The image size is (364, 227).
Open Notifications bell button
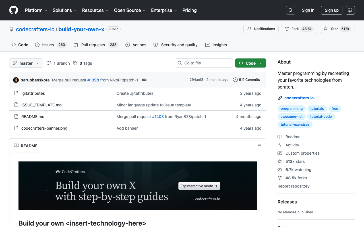(x=261, y=29)
